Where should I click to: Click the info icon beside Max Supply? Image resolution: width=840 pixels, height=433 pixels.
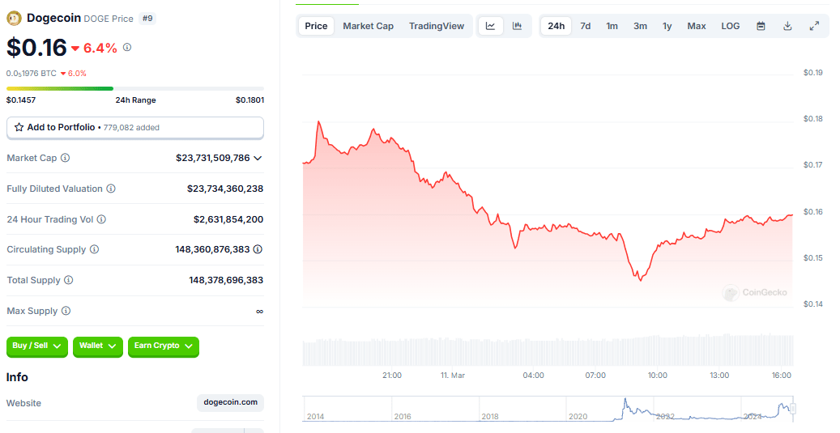coord(66,311)
